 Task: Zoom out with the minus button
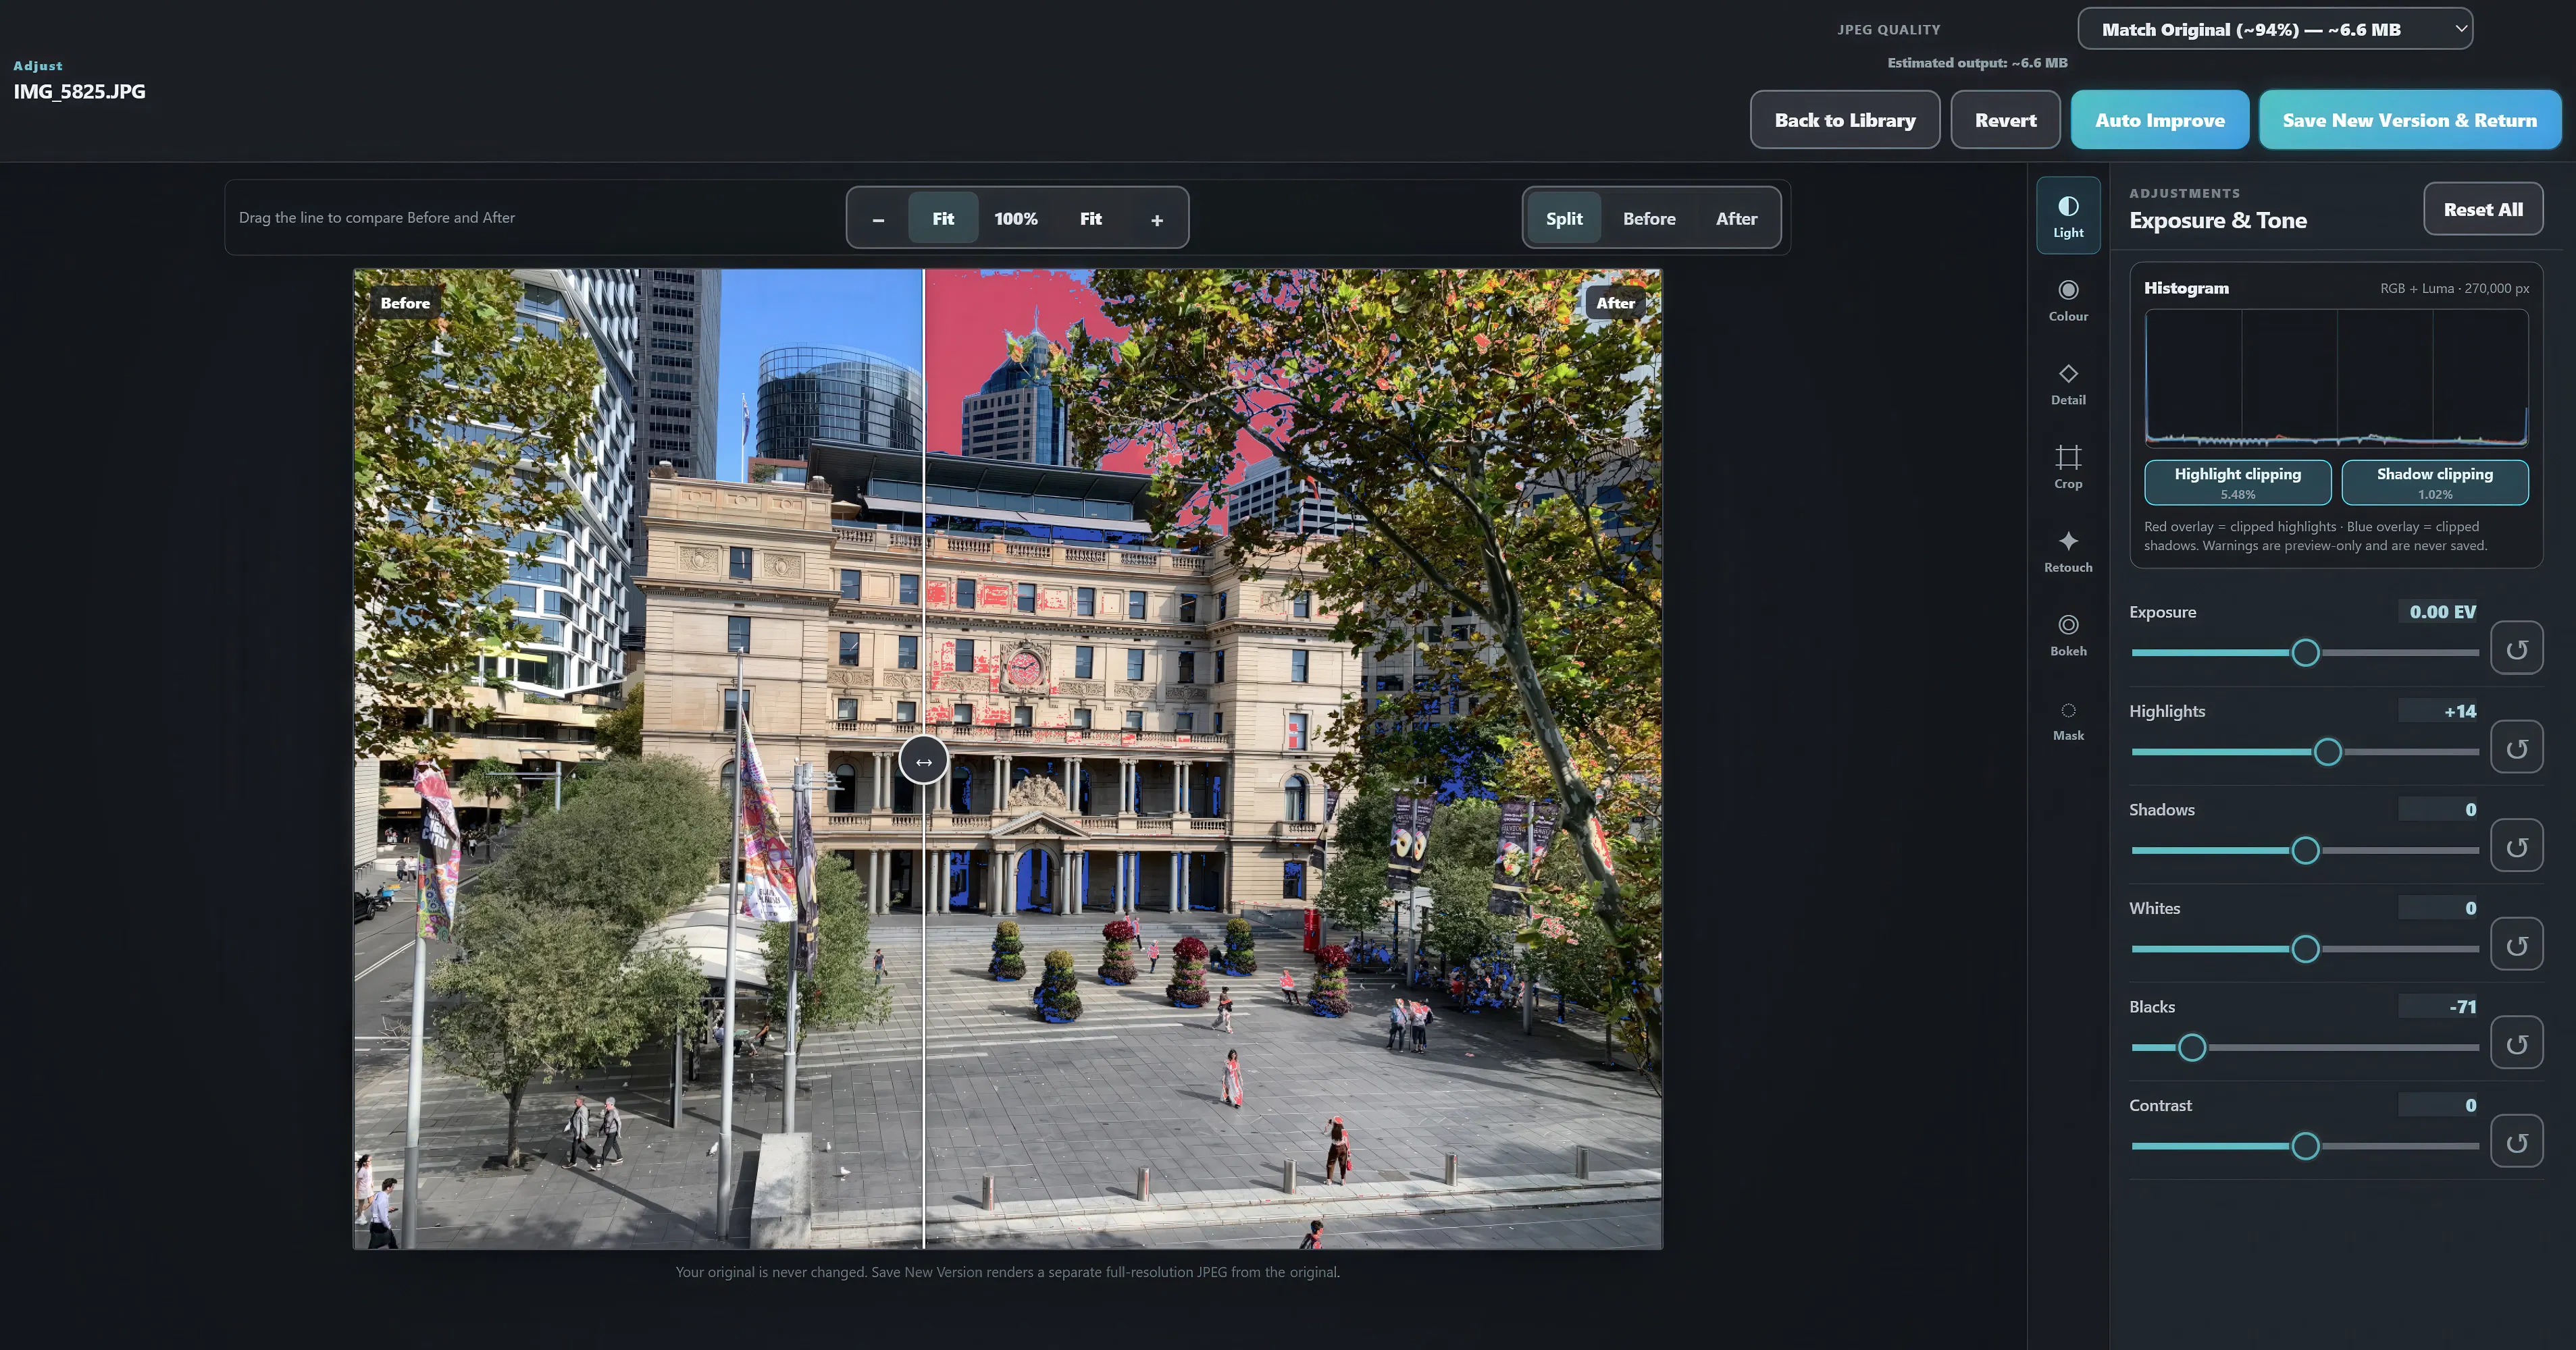[878, 219]
